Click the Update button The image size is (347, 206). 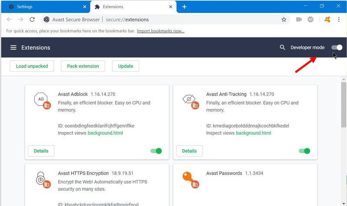pos(125,66)
